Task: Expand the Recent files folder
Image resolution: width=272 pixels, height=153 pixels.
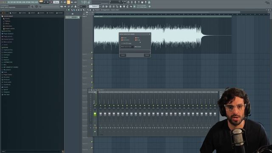Action: (x=6, y=31)
